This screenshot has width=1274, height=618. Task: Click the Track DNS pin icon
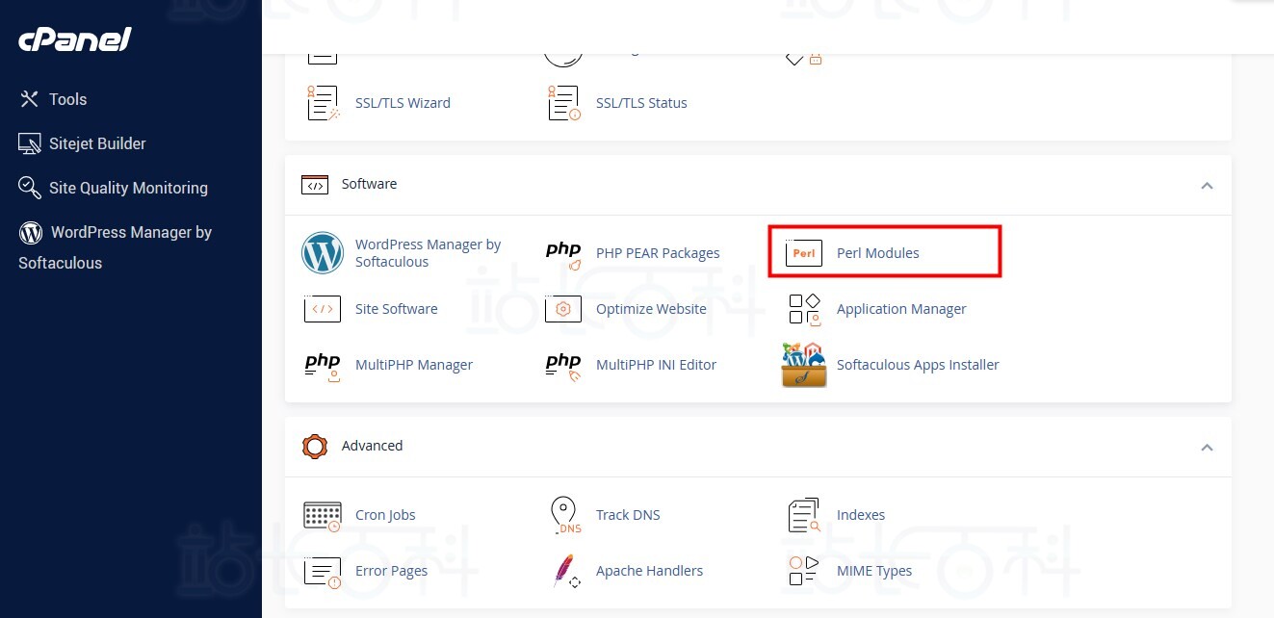click(566, 515)
